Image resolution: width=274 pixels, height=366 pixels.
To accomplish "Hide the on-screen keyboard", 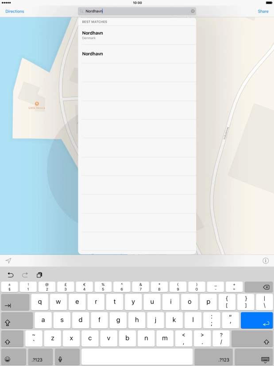I will 265,359.
